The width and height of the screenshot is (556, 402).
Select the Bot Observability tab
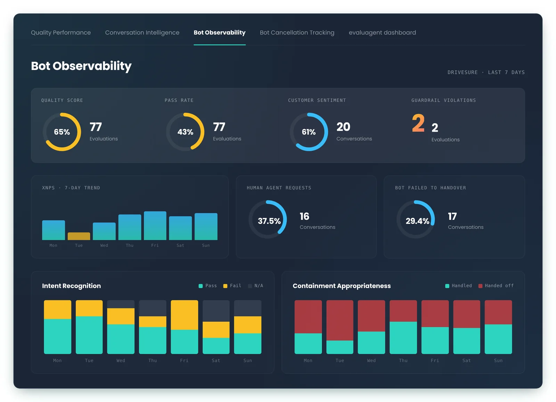click(x=220, y=32)
